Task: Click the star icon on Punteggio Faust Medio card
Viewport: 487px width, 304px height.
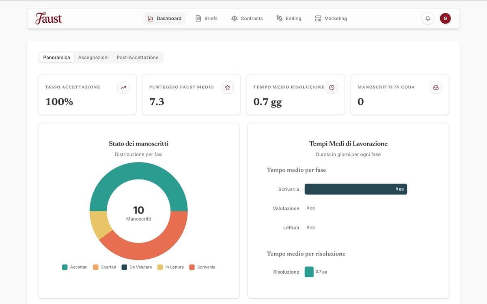Action: [x=227, y=87]
